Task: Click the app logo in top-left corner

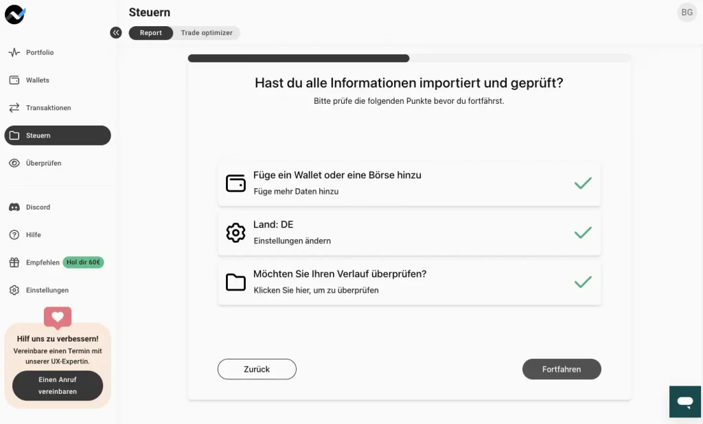Action: coord(15,14)
